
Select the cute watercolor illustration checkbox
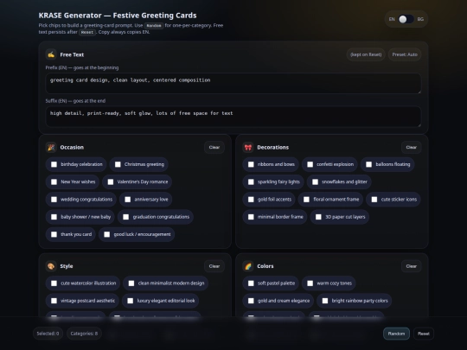54,283
